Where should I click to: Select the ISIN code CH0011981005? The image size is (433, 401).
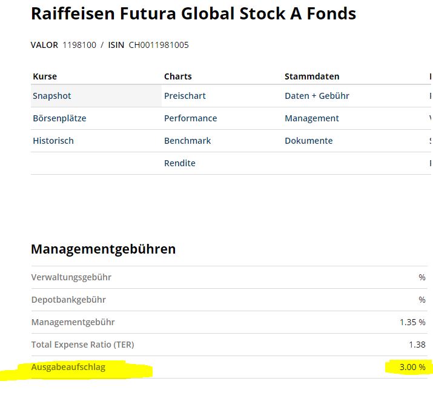[159, 45]
